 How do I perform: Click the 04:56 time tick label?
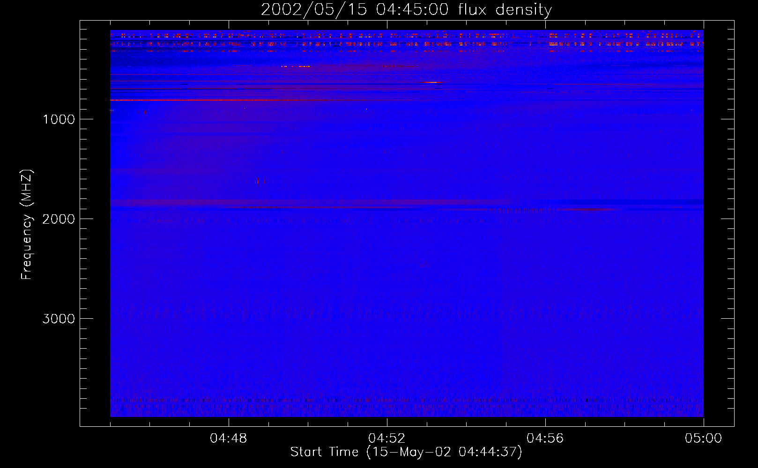[x=545, y=439]
